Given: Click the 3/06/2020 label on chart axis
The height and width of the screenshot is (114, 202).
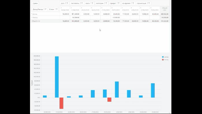Looking at the screenshot, I should pos(131,112).
